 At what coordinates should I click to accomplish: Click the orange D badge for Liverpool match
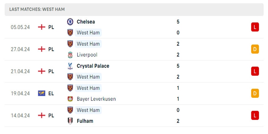click(255, 49)
